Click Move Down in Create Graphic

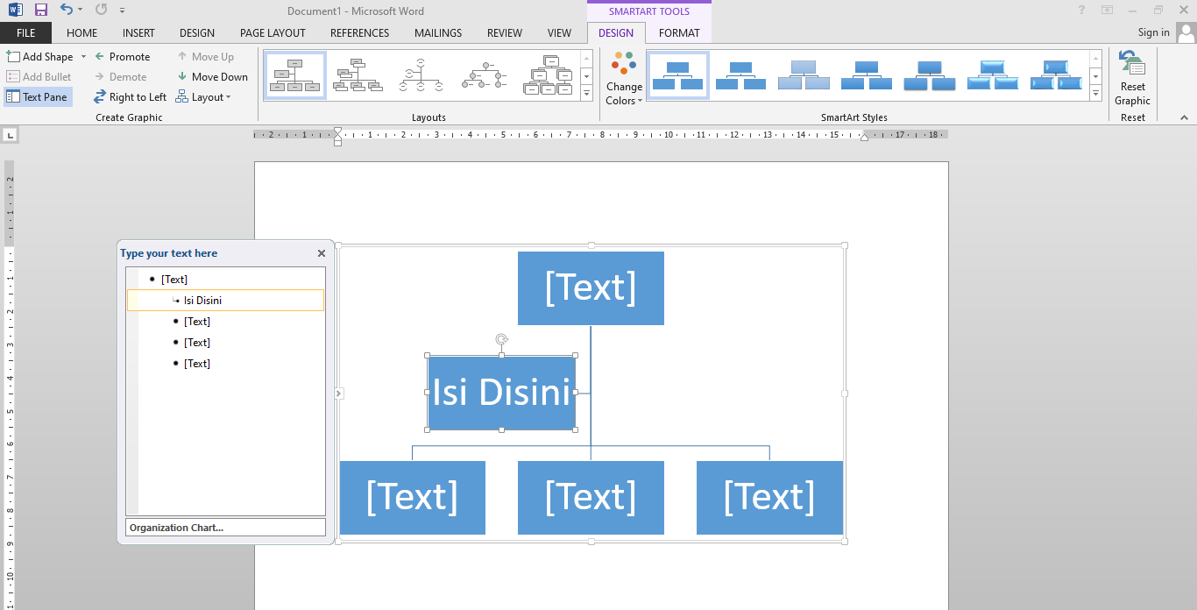point(212,77)
